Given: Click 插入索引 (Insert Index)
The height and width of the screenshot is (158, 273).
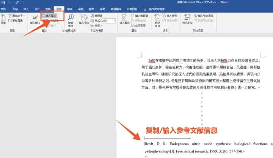Looking at the screenshot, I should click(x=170, y=16).
